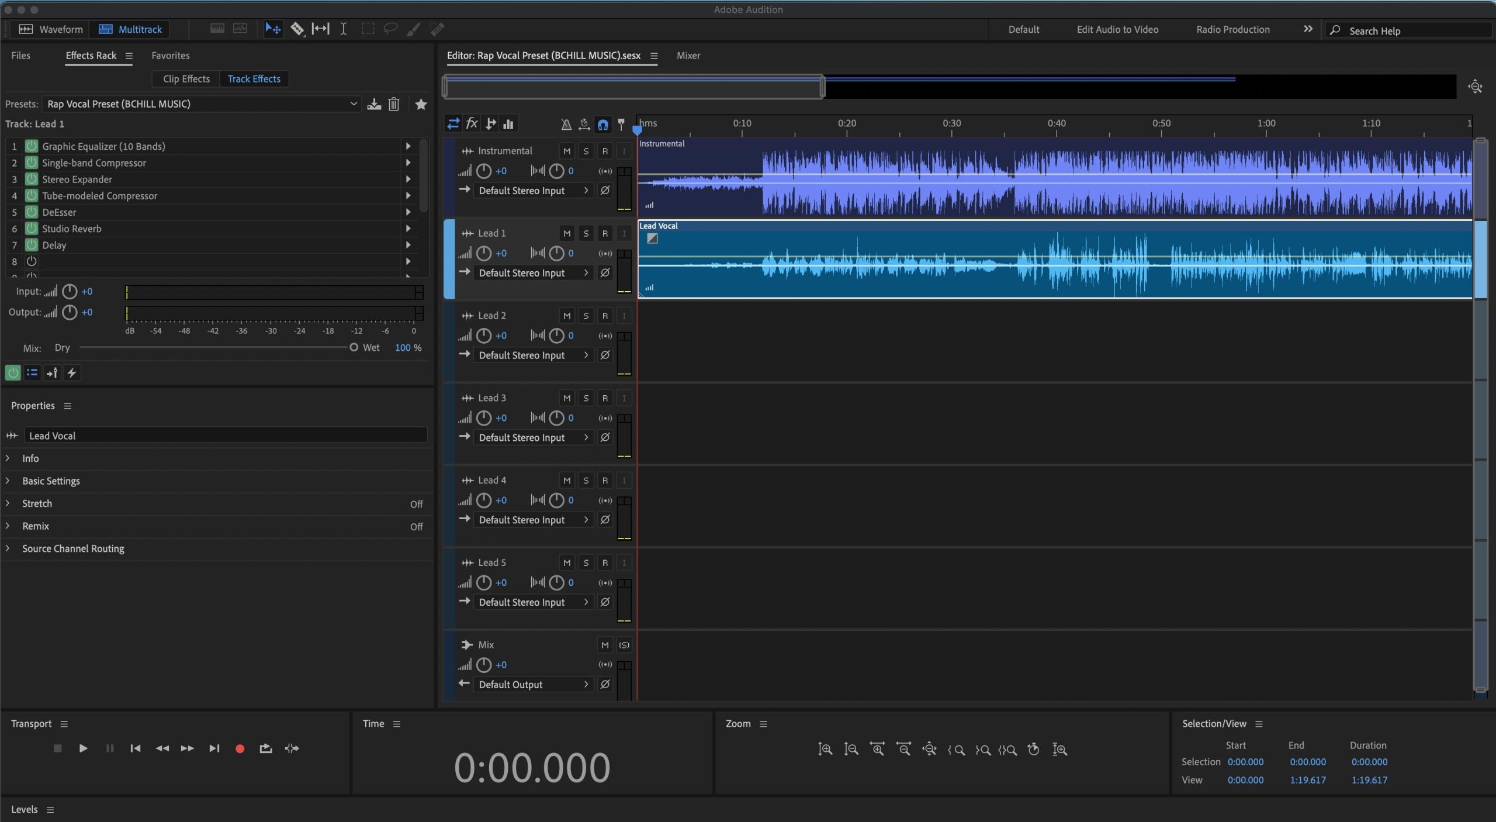Switch to Clip Effects tab
Viewport: 1496px width, 822px height.
[186, 79]
